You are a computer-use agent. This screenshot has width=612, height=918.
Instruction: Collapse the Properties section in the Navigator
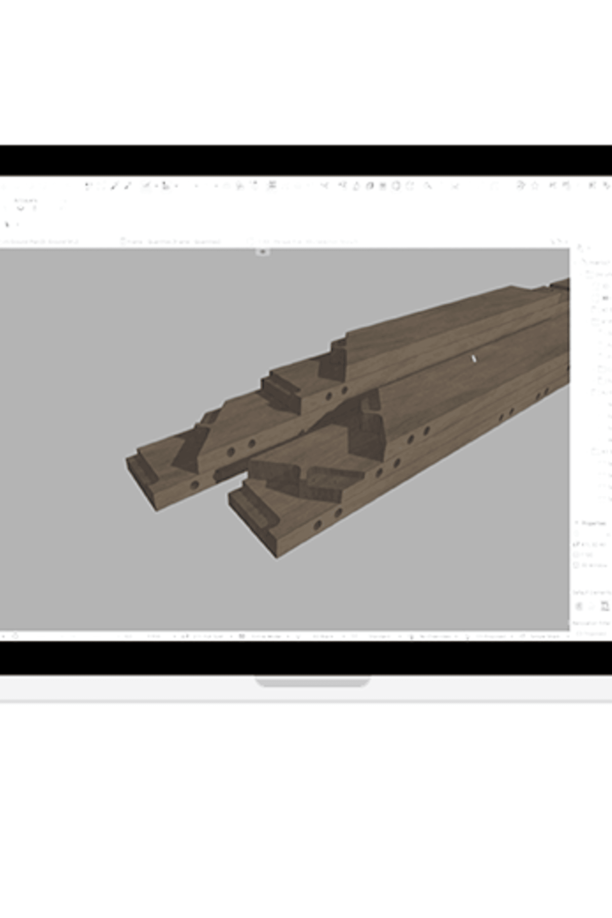(576, 523)
